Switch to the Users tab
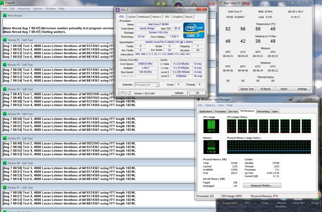The width and height of the screenshot is (322, 212). 275,111
